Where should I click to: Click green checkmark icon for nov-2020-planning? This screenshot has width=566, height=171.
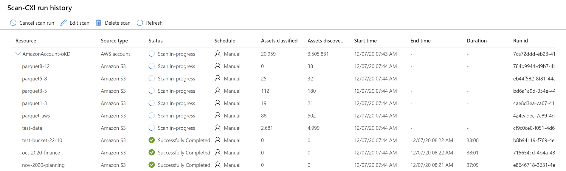152,165
